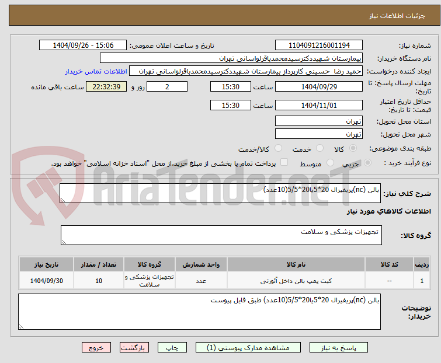Select the جزیی purchase type radio

[x=367, y=163]
